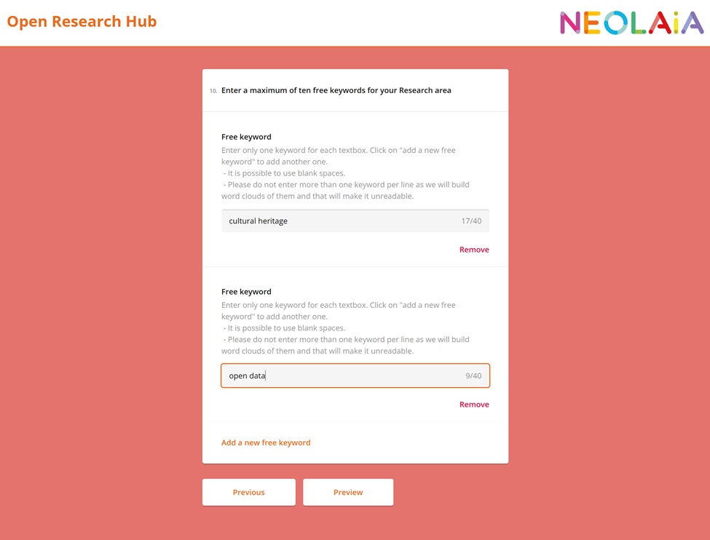Click the red letter A in the logo

pyautogui.click(x=660, y=23)
